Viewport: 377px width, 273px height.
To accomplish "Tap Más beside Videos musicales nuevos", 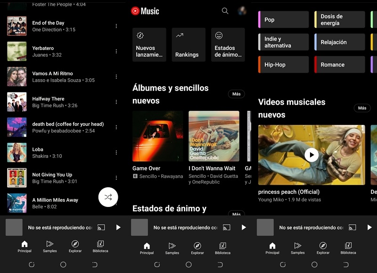I will (x=362, y=108).
